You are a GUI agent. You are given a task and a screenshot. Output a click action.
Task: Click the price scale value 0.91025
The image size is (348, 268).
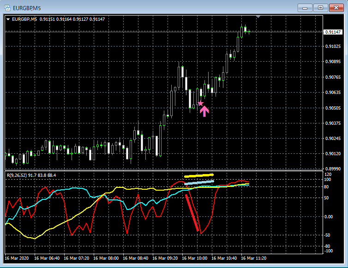(x=333, y=47)
